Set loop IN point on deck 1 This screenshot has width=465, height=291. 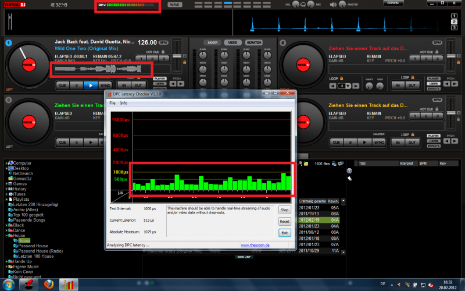point(124,86)
